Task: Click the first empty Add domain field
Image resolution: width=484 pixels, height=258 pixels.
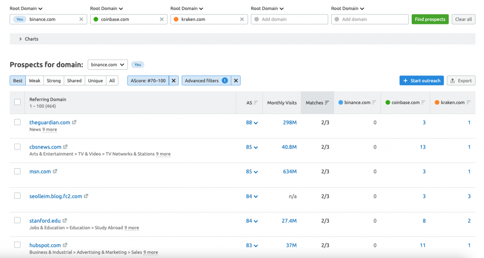Action: click(x=289, y=19)
